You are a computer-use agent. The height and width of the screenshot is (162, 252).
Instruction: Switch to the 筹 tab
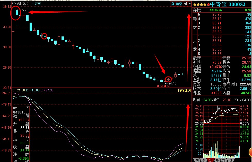pos(217,160)
